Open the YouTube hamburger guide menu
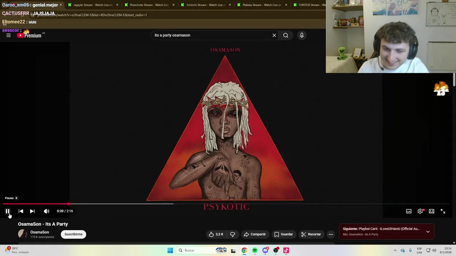This screenshot has height=256, width=456. [x=9, y=35]
